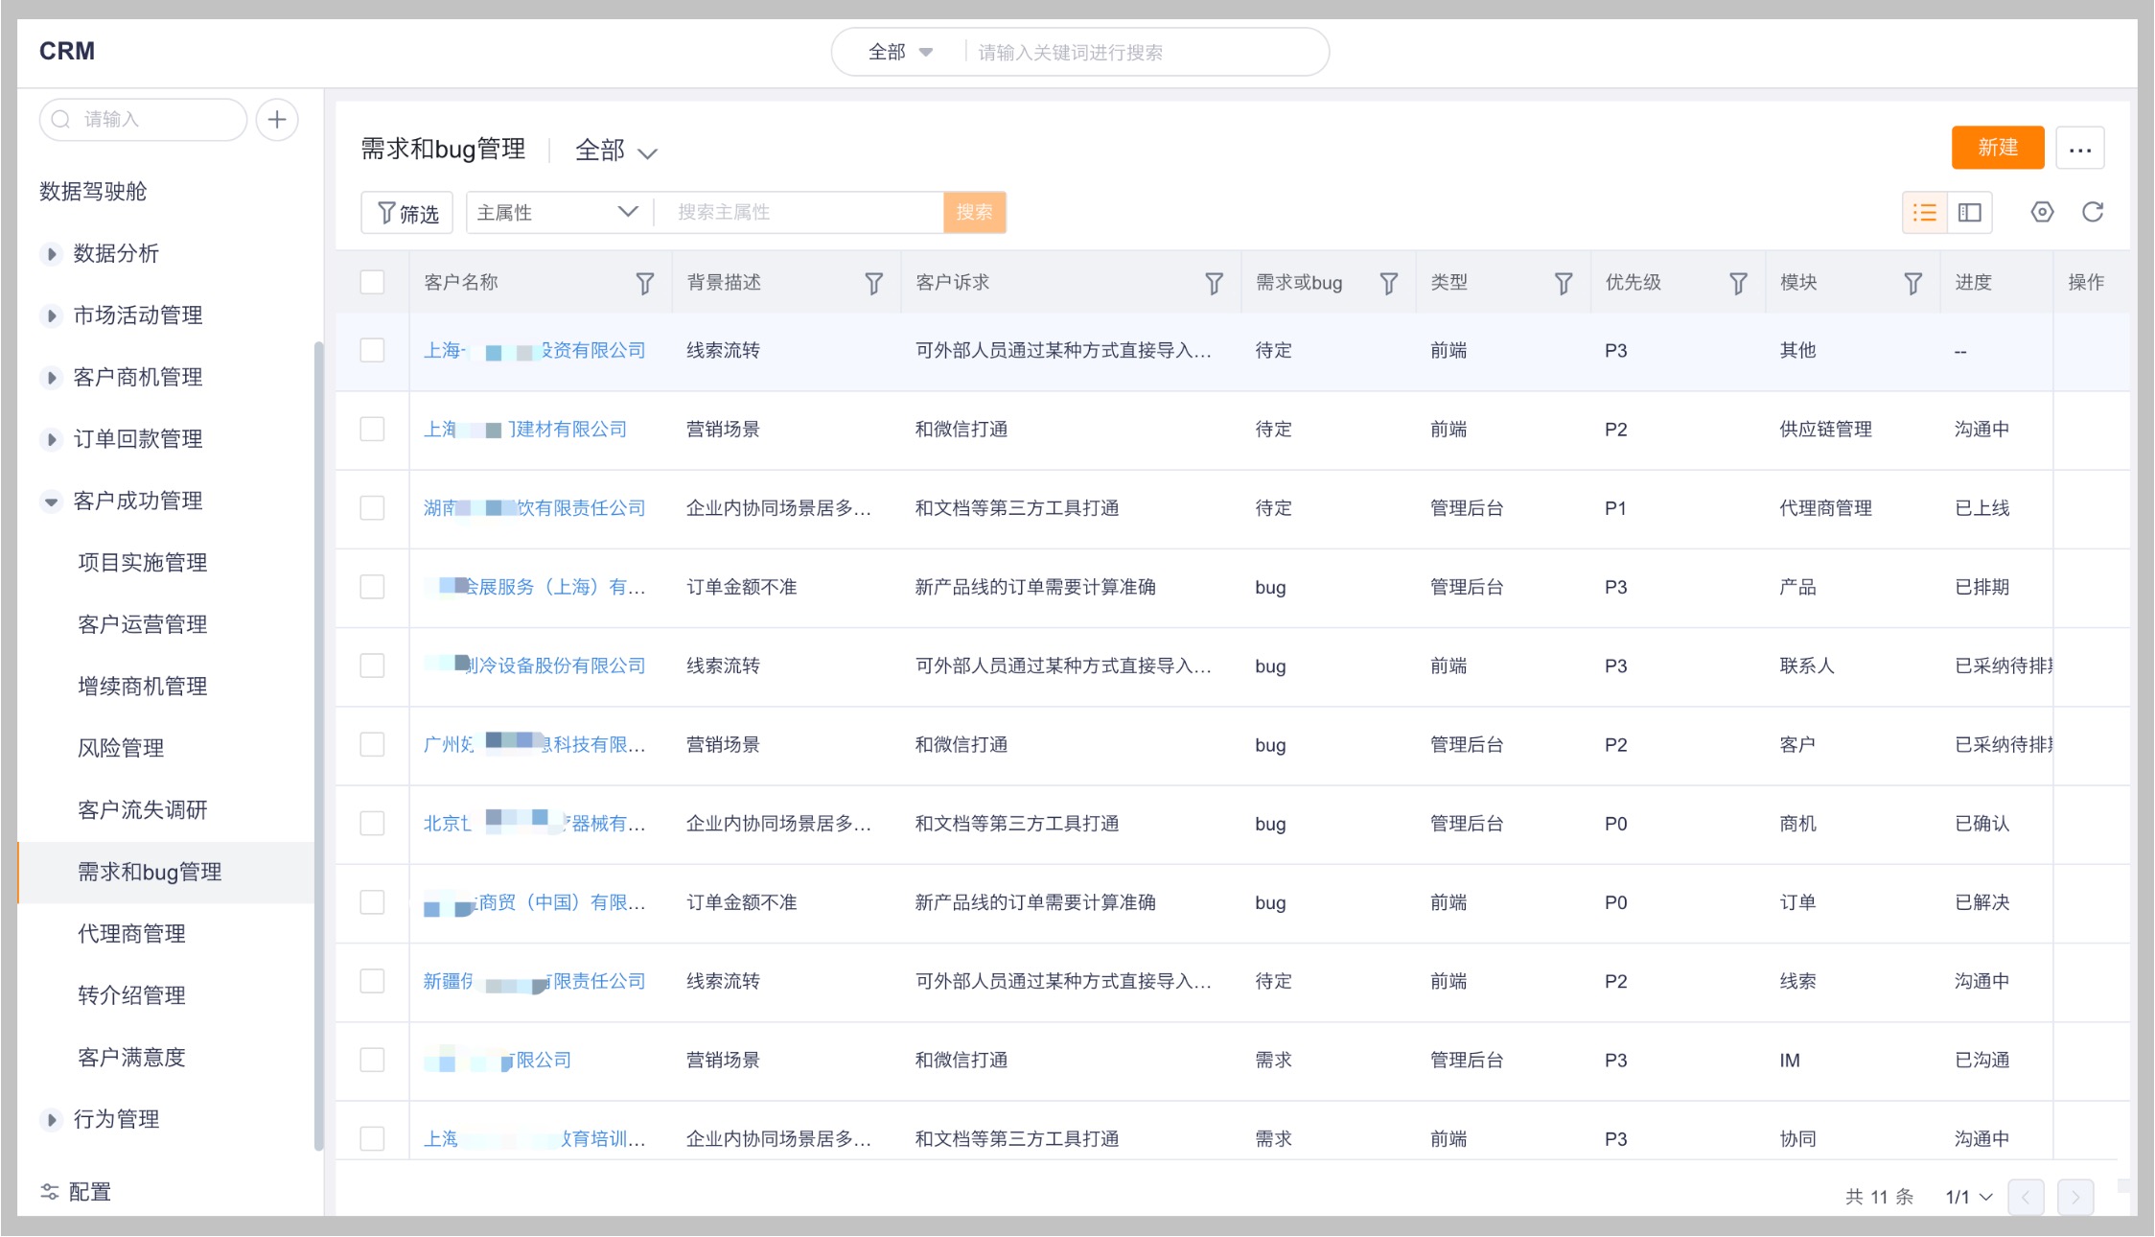Check the row with 其他 module
Image resolution: width=2155 pixels, height=1237 pixels.
coord(372,350)
